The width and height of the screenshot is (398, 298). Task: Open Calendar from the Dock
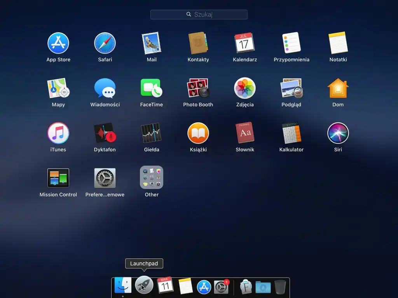[x=165, y=285]
